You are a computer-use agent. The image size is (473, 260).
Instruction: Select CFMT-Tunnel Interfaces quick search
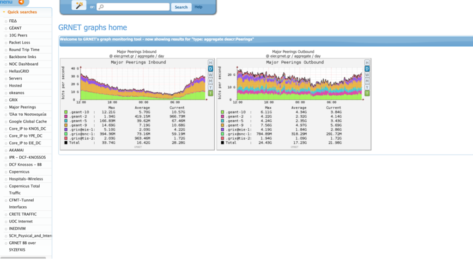pyautogui.click(x=21, y=204)
